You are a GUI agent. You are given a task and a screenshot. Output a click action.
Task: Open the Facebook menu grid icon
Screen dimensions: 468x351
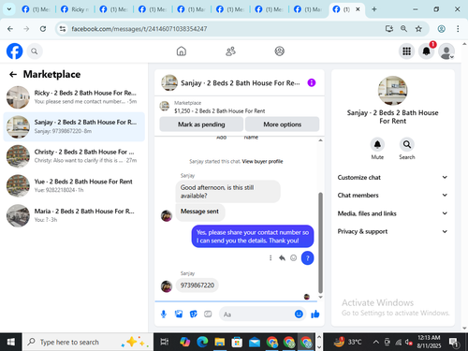pos(406,51)
